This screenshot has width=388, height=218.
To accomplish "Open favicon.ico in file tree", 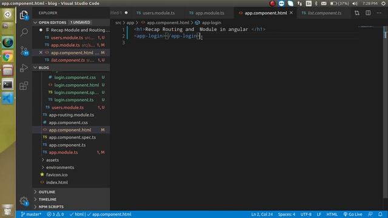I will (72, 175).
